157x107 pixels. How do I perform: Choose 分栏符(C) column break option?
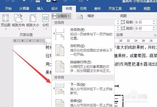coord(83,50)
